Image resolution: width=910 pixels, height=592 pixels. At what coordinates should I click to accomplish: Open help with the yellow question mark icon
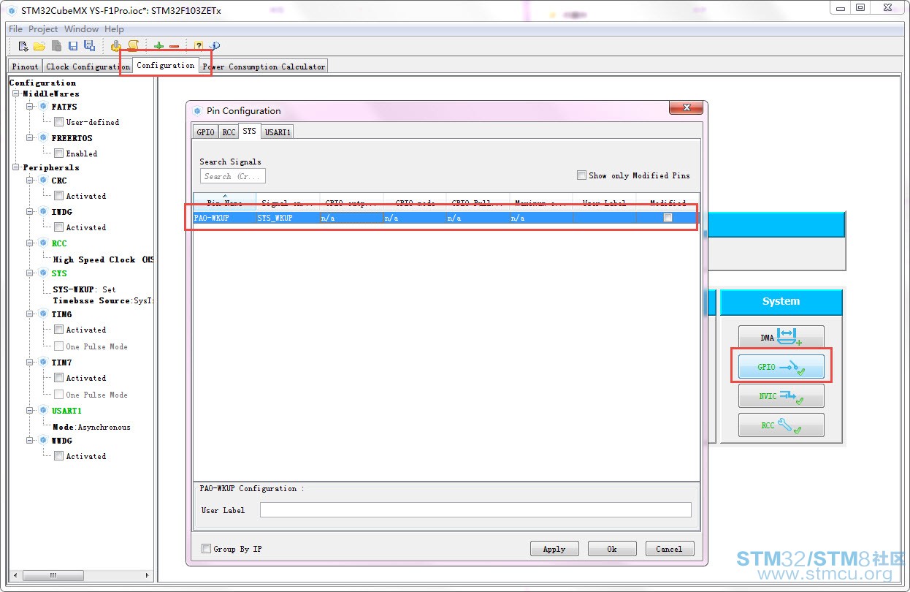pyautogui.click(x=199, y=46)
